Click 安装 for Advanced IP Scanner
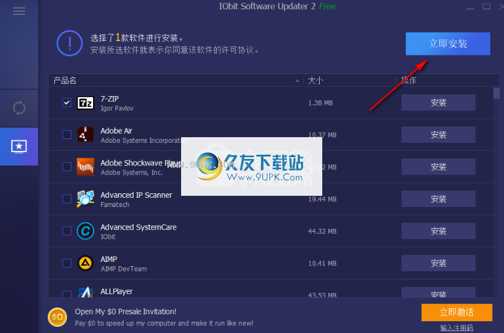The height and width of the screenshot is (333, 504). 438,199
